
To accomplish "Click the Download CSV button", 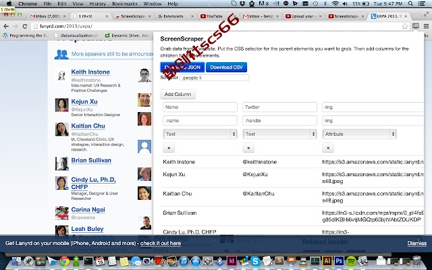I will pos(227,67).
